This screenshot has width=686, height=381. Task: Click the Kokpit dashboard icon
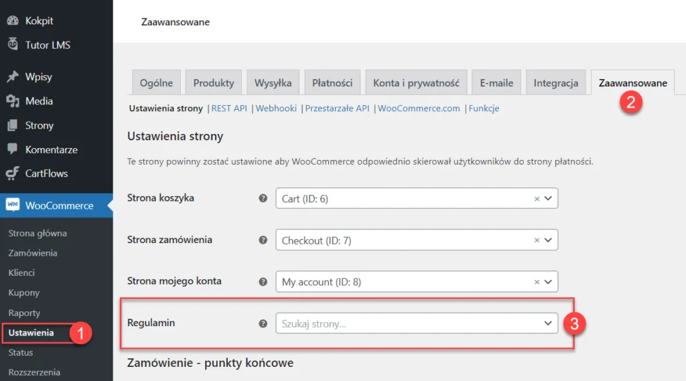(x=13, y=21)
